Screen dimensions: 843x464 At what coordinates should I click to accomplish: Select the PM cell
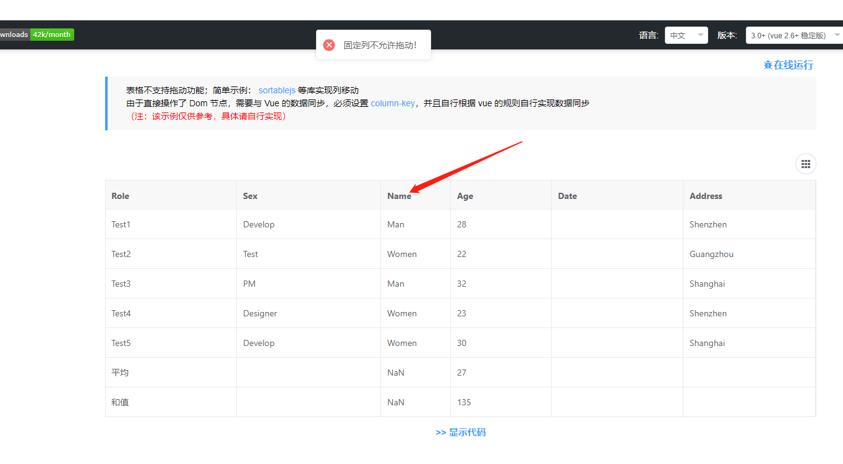pyautogui.click(x=309, y=284)
